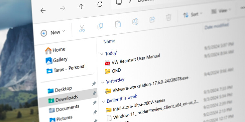This screenshot has width=245, height=122.
Task: Click the Share toolbar icon
Action: pos(152,19)
